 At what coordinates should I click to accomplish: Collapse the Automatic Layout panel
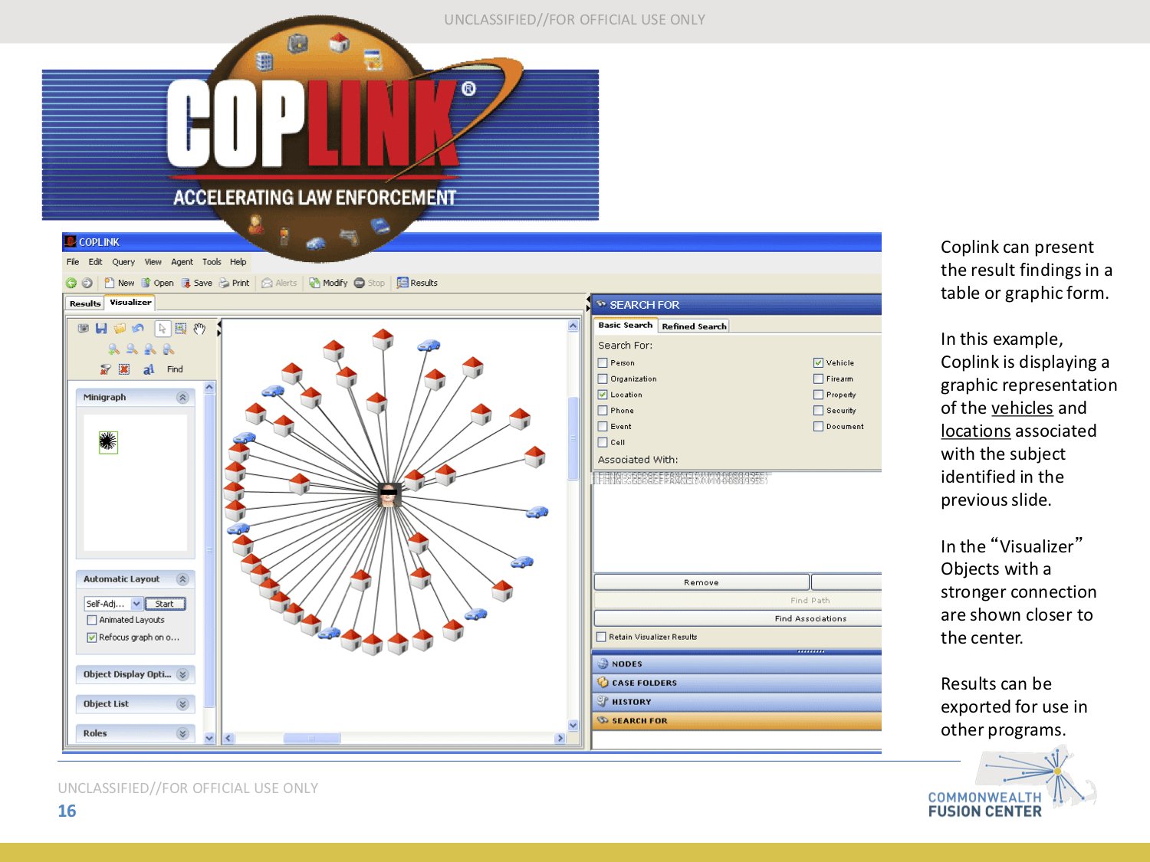(x=182, y=579)
